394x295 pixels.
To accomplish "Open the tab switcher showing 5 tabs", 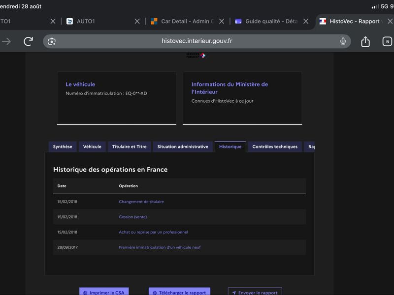I will (387, 41).
